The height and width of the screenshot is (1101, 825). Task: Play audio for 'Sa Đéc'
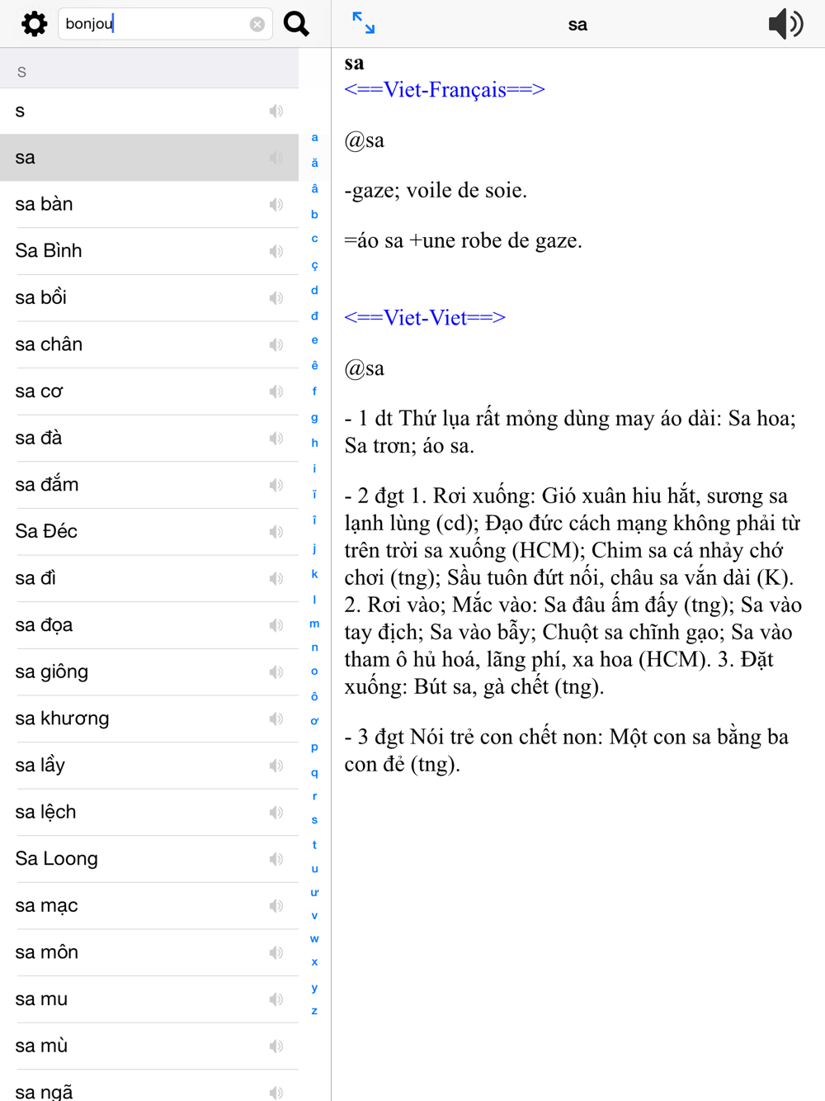pos(276,532)
